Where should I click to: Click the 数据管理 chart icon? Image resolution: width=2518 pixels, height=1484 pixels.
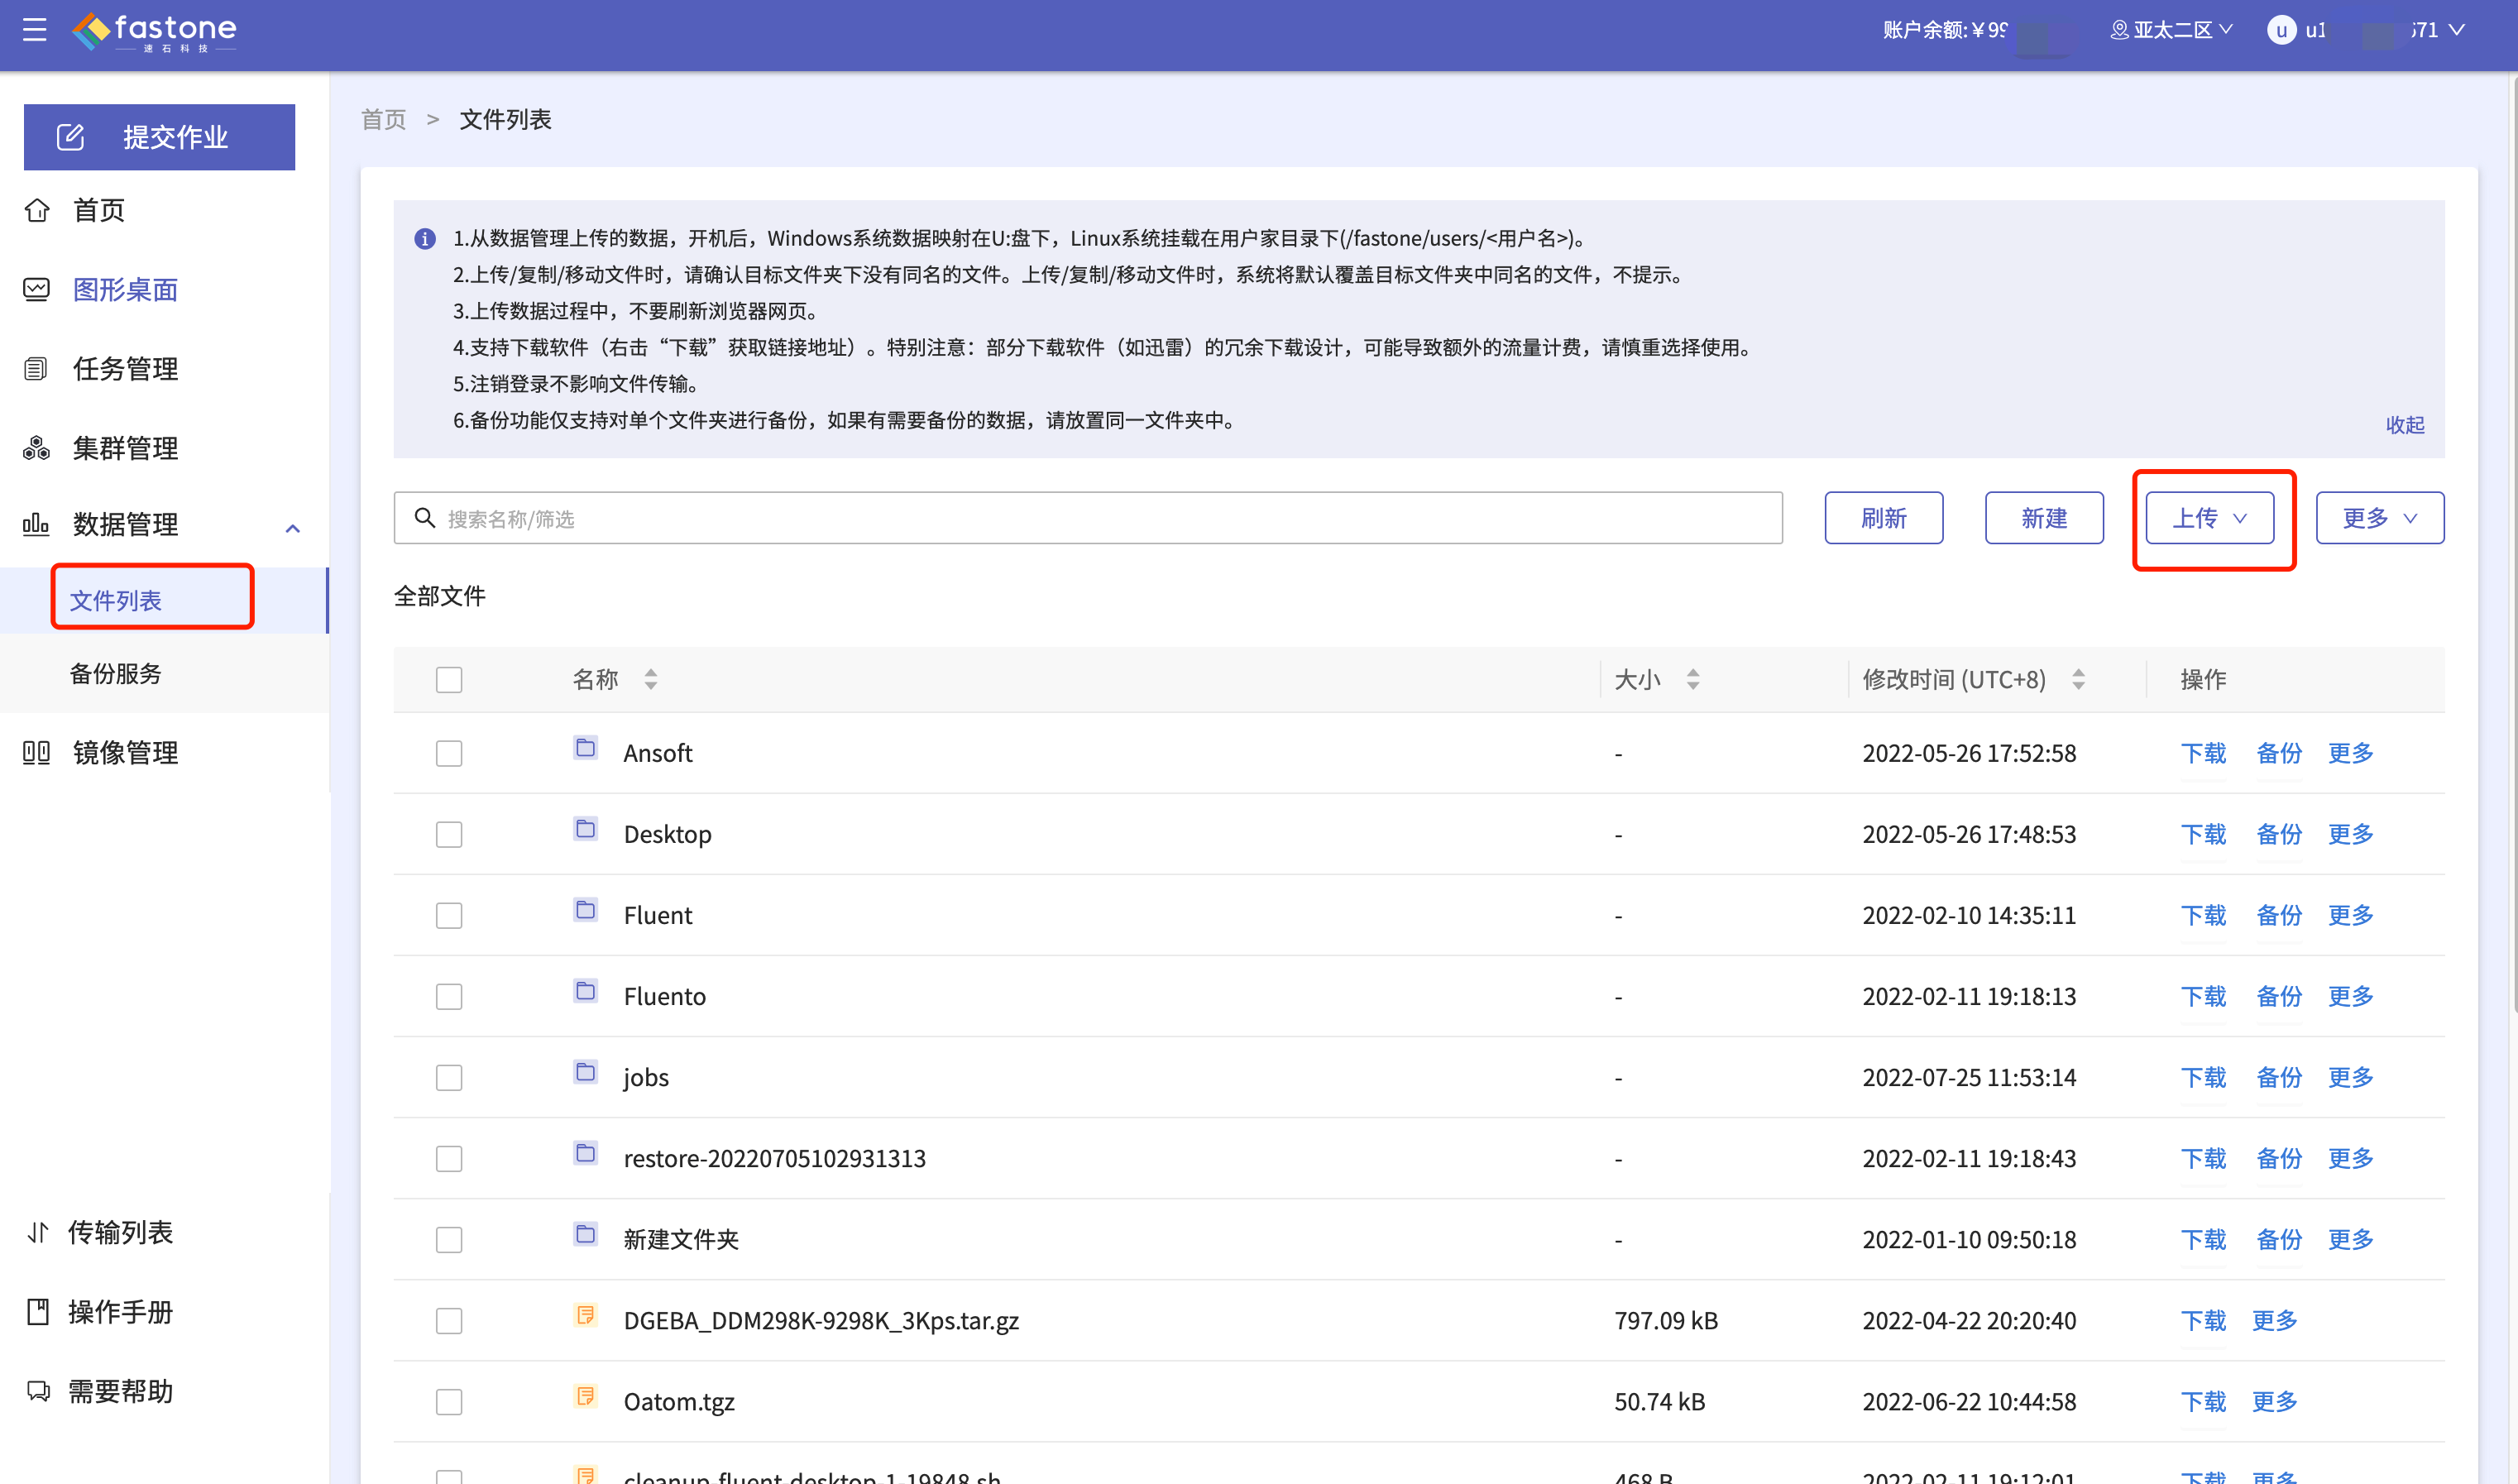[36, 524]
